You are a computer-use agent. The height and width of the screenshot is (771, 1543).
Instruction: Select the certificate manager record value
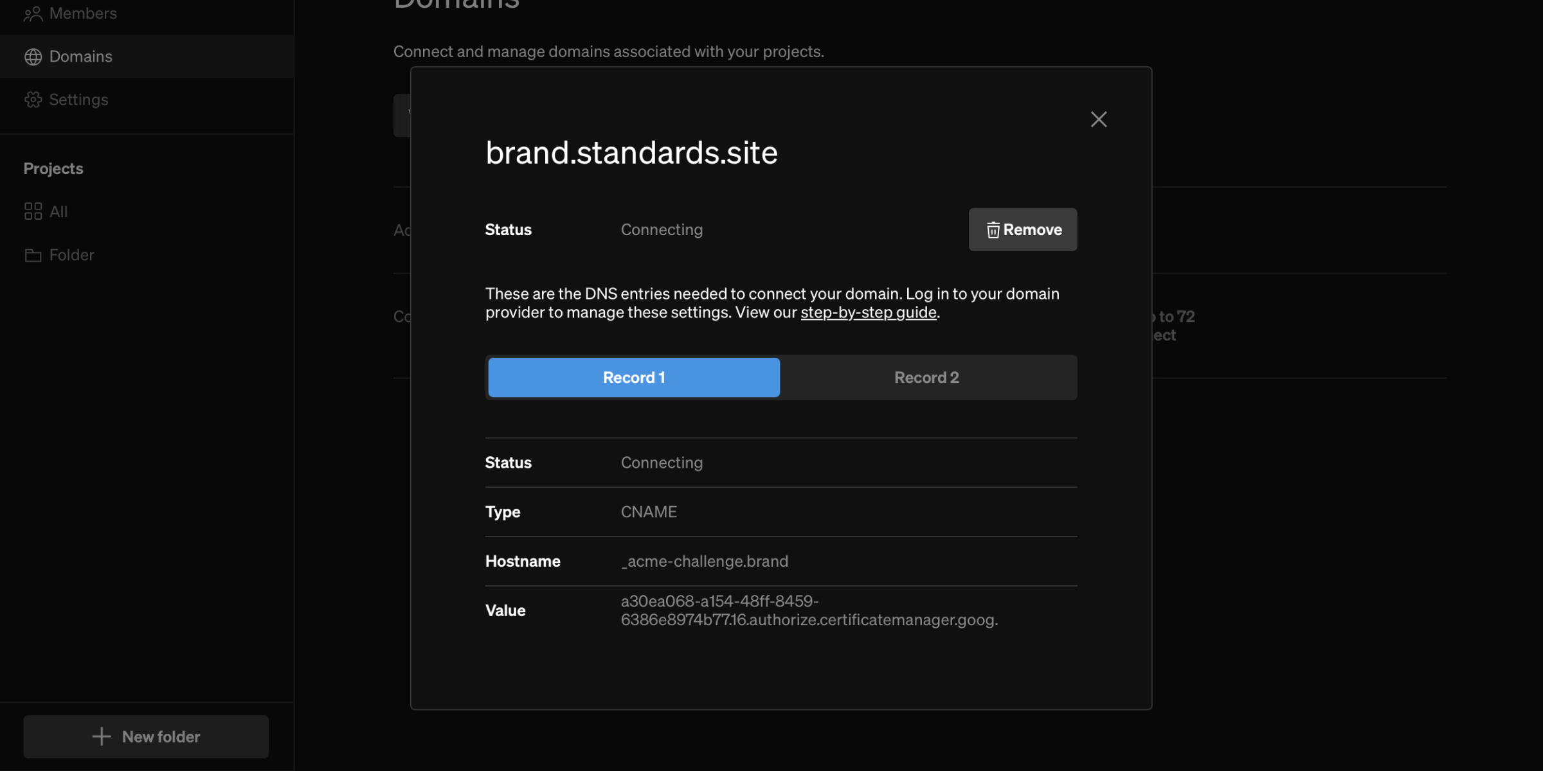[809, 610]
